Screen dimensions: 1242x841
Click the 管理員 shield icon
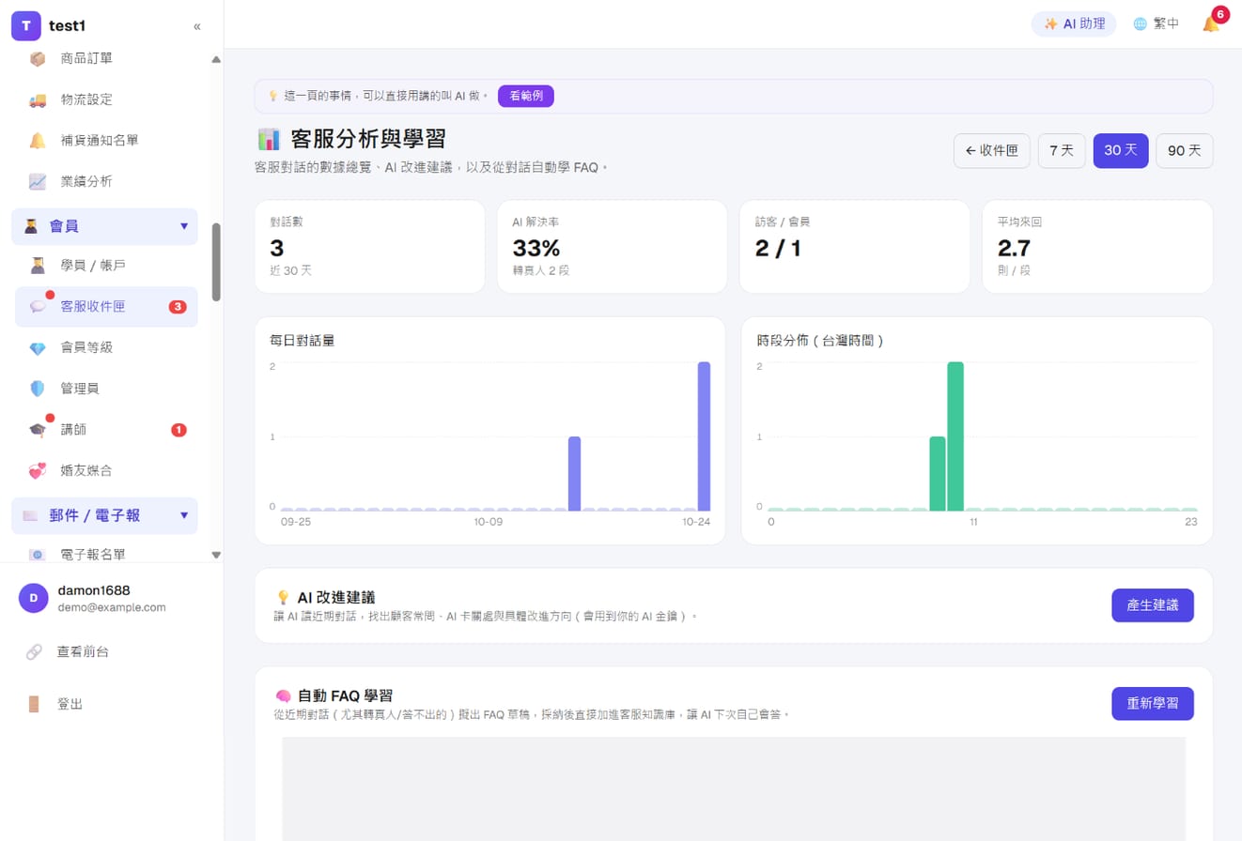point(38,388)
